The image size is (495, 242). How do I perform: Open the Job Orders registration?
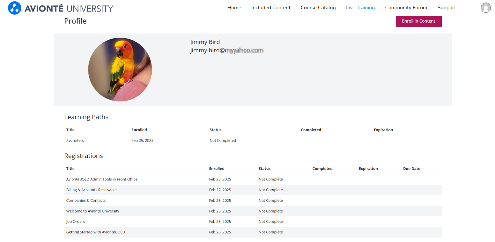[x=76, y=222]
